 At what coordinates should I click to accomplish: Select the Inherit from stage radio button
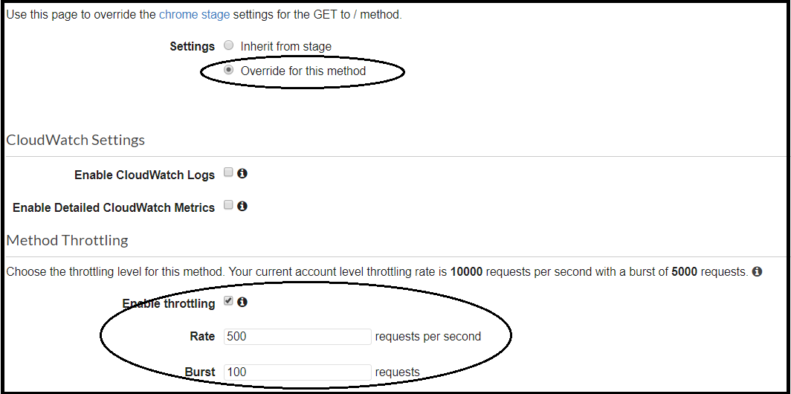coord(229,45)
